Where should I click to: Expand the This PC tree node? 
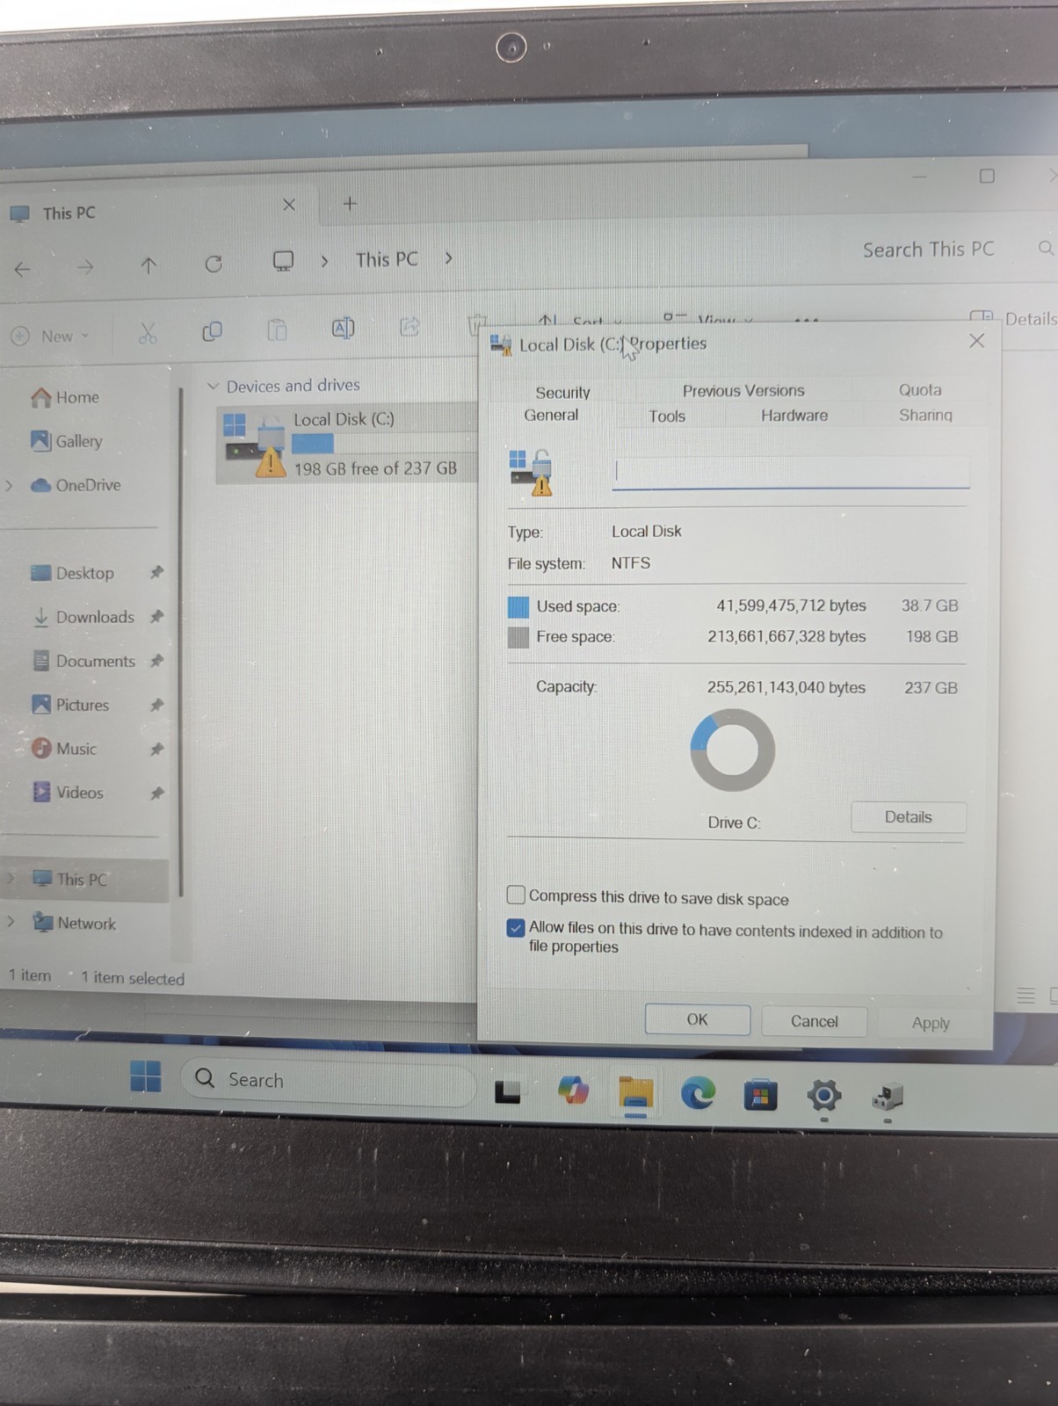pos(11,879)
